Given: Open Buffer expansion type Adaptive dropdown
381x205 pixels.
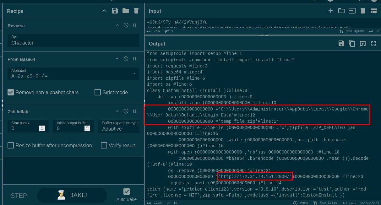Looking at the screenshot, I should point(119,126).
